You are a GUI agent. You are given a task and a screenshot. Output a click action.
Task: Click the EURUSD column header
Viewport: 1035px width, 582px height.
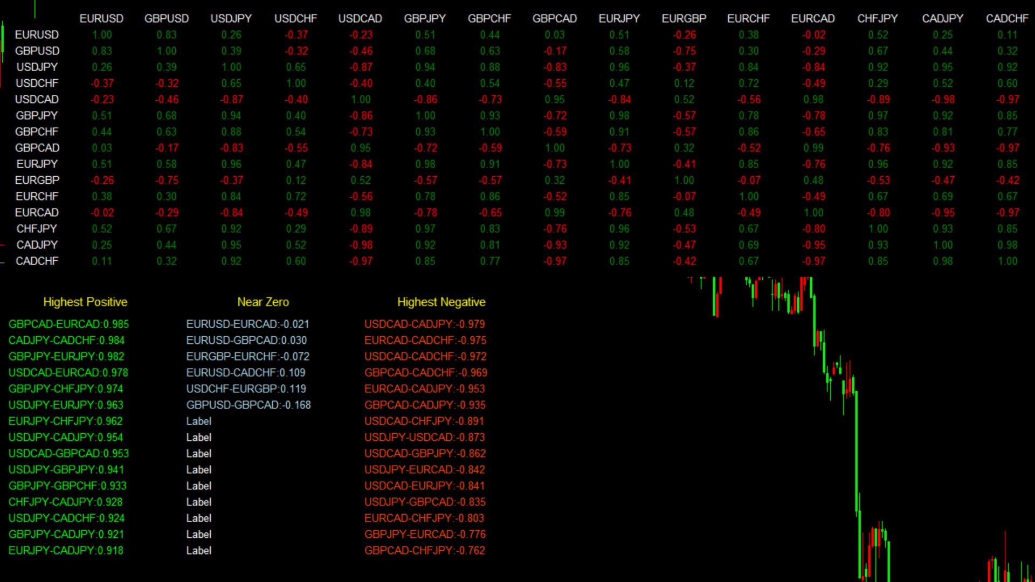pos(101,18)
